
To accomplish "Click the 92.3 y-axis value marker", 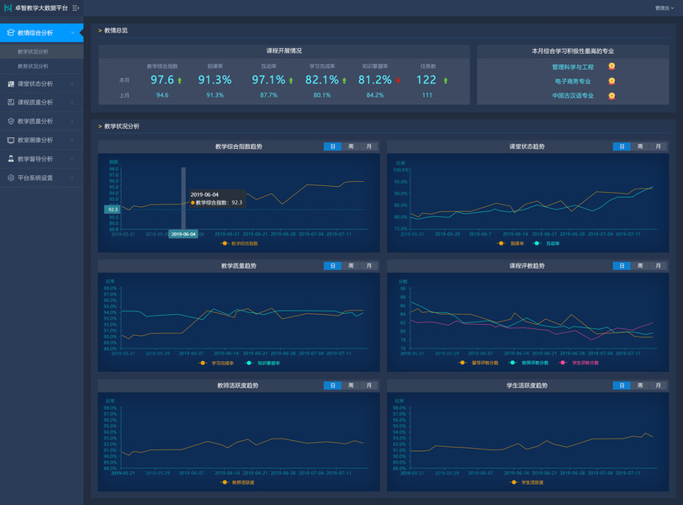I will coord(113,210).
